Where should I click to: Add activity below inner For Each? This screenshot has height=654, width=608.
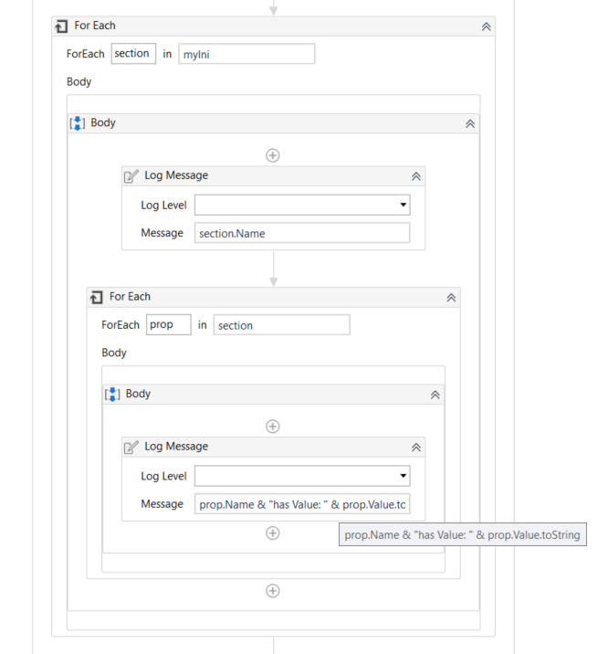(x=273, y=591)
